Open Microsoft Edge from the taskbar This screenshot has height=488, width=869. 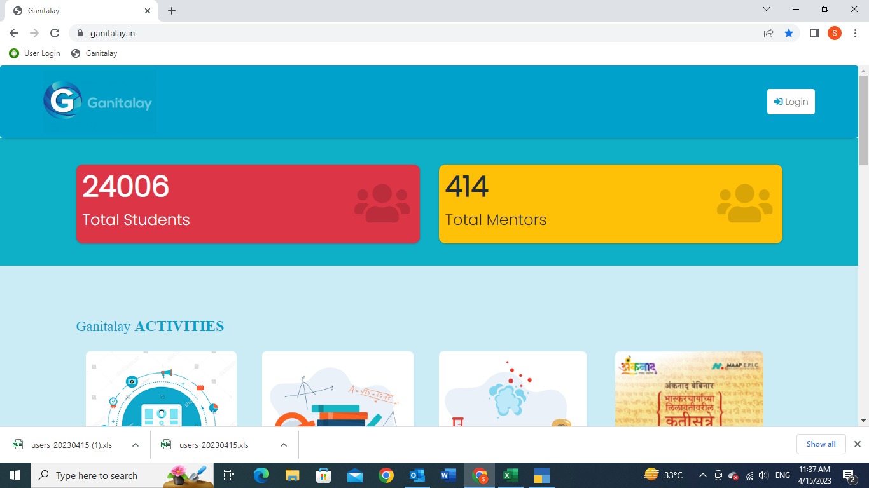pos(261,475)
